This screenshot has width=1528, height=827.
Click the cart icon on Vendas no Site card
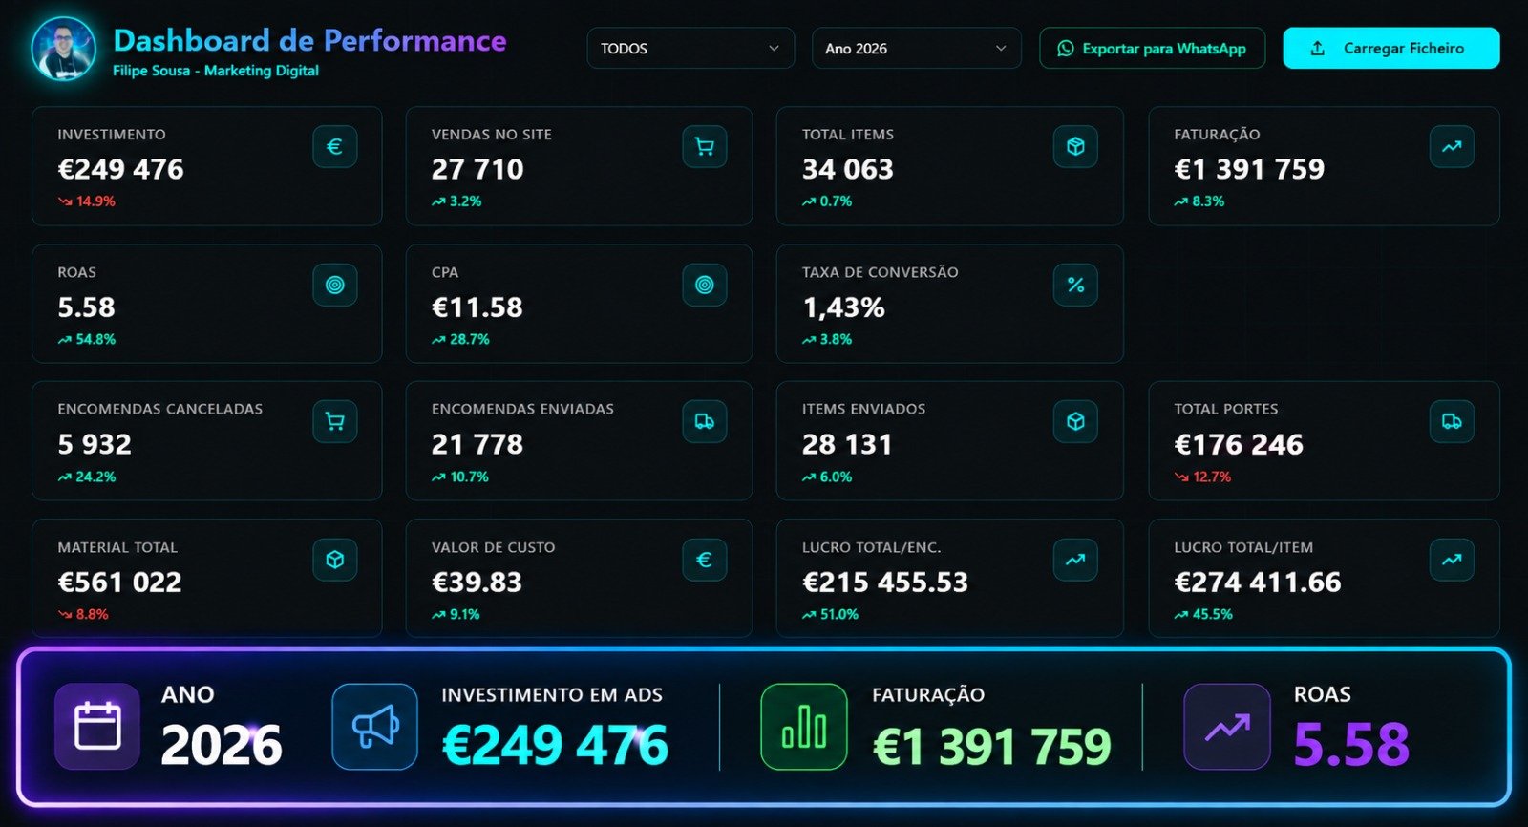705,147
